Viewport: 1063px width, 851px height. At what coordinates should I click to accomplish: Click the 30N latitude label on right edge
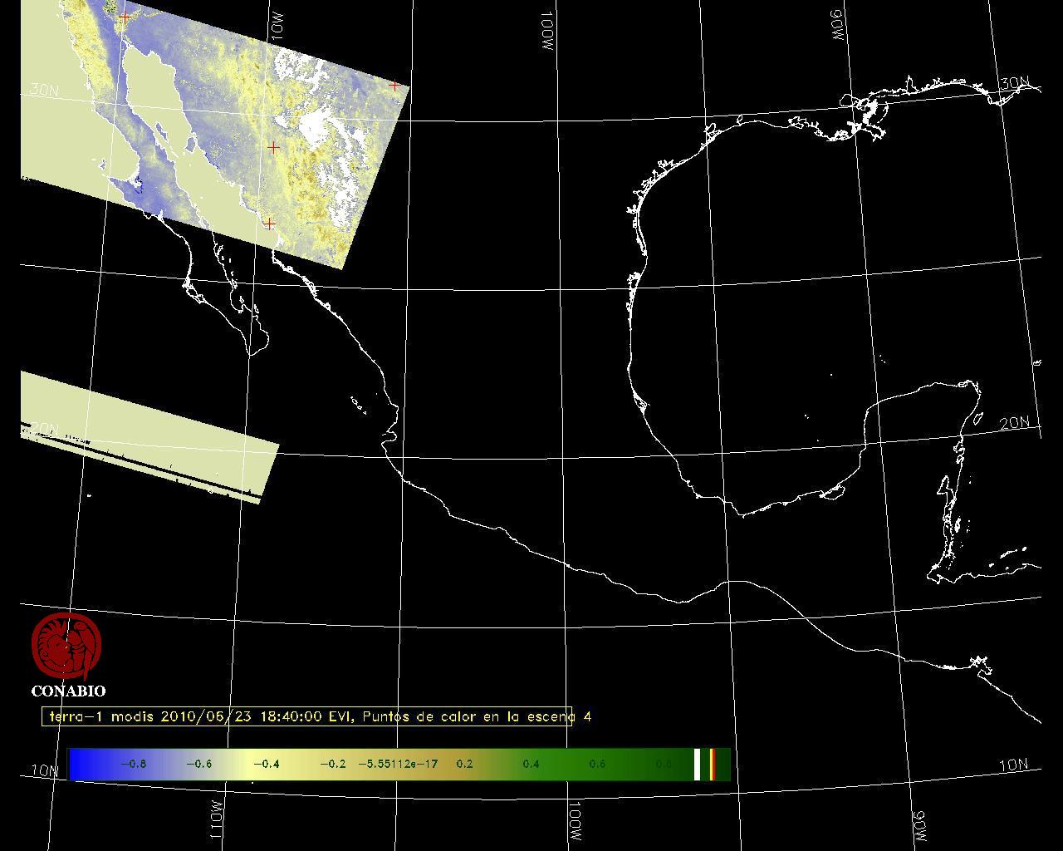[x=1014, y=84]
